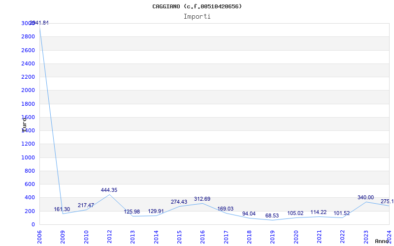Click the chart title CAGGIANO (c.f.00510420656)
394x246 pixels.
coord(197,6)
